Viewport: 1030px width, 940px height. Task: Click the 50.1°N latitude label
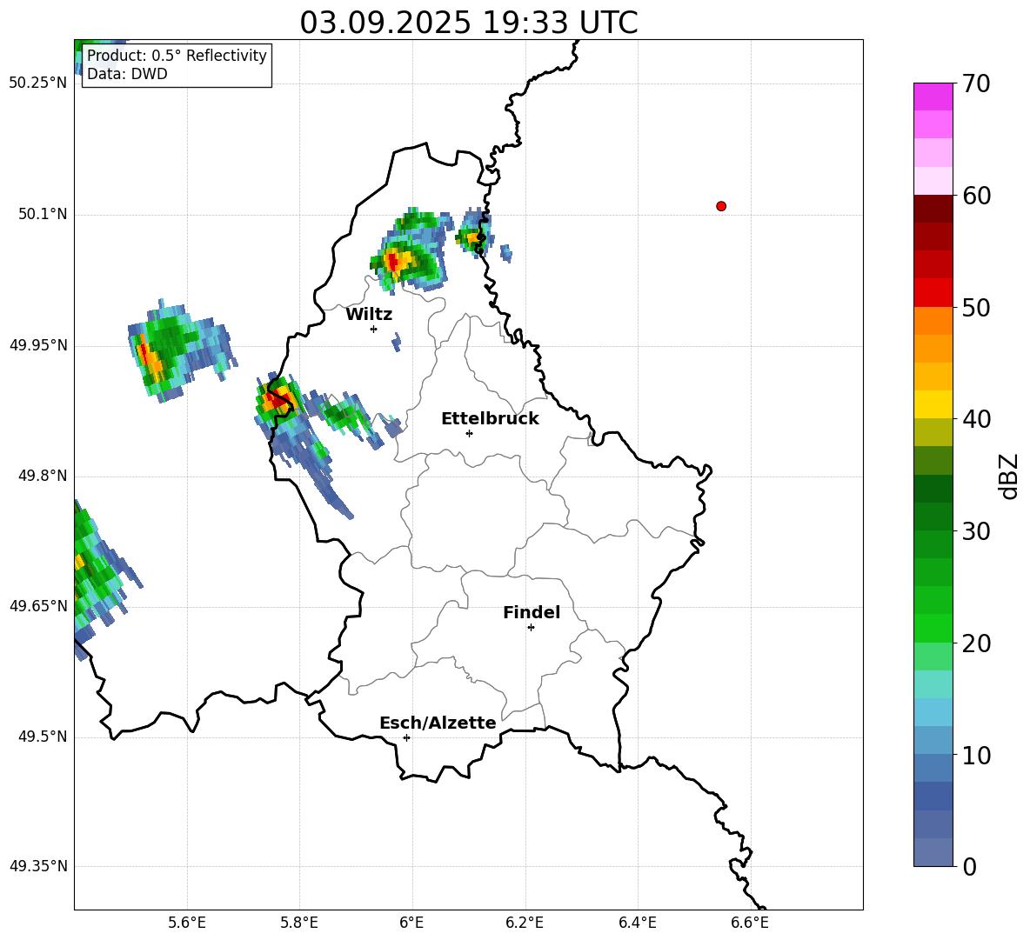tap(43, 214)
